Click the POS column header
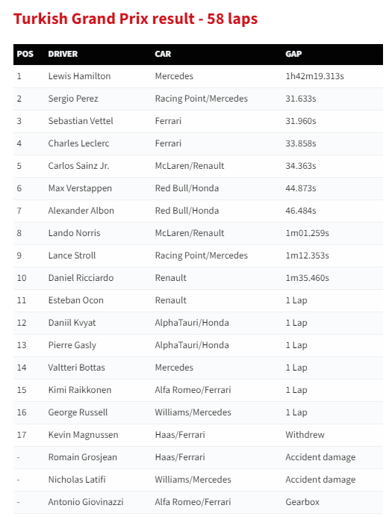392x517 pixels. click(x=25, y=54)
